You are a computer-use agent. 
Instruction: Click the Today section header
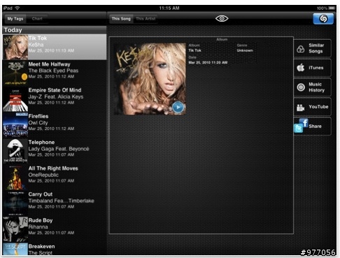tap(55, 30)
